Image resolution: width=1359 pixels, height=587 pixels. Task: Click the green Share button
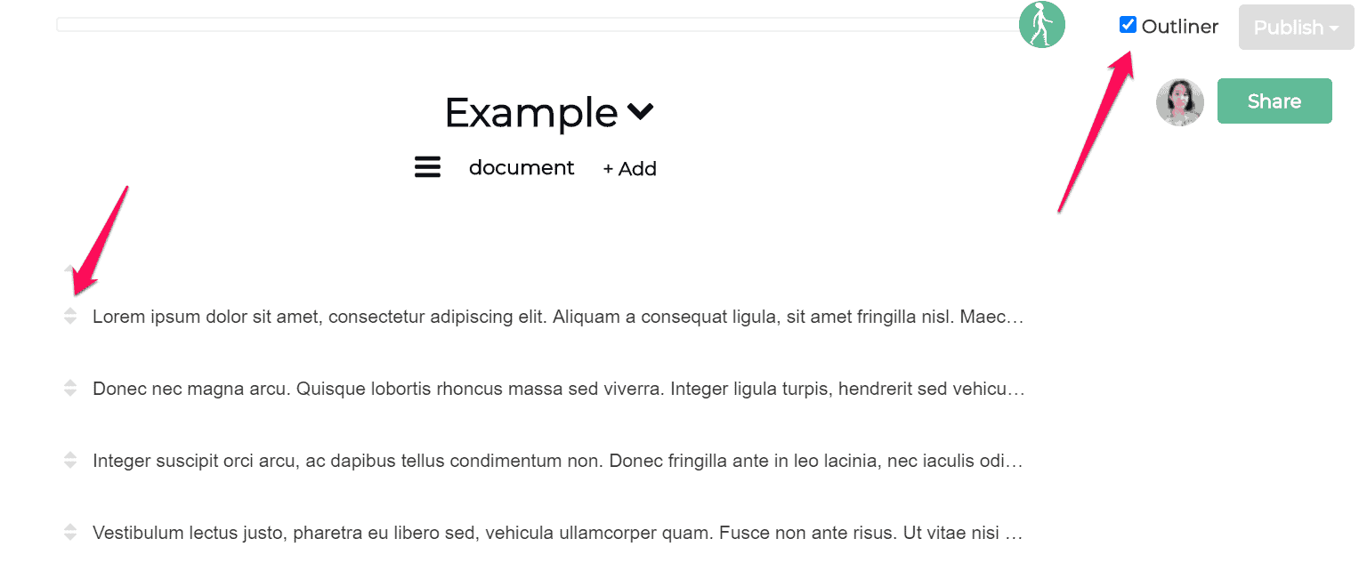[1274, 101]
